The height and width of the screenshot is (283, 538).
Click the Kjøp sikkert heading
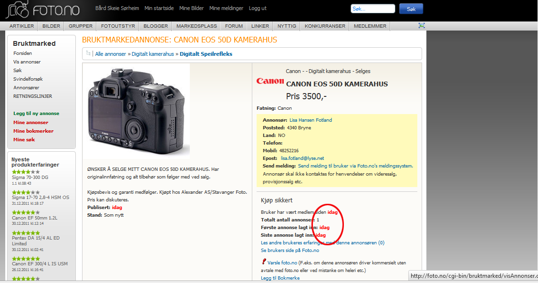coord(277,200)
